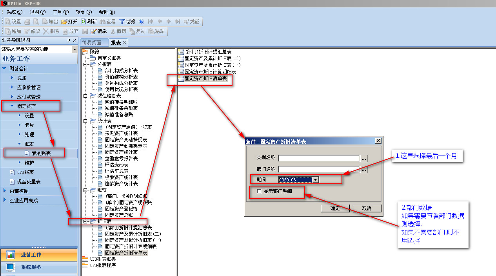The height and width of the screenshot is (276, 496).
Task: Switch to the 简易桌面 tab
Action: [x=91, y=43]
